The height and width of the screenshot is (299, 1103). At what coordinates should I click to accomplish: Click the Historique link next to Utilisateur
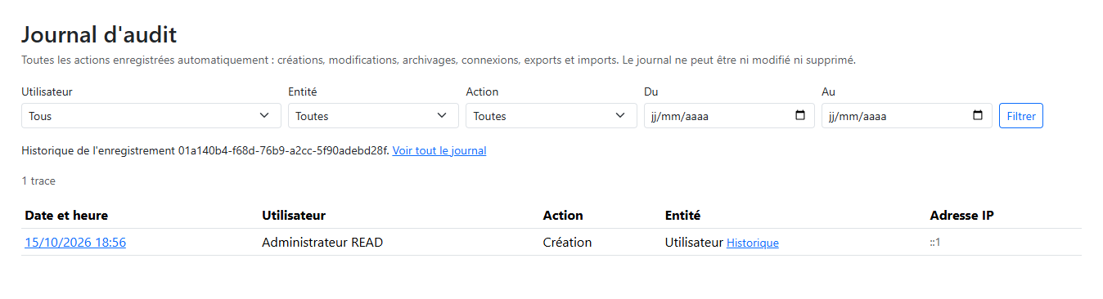click(753, 243)
